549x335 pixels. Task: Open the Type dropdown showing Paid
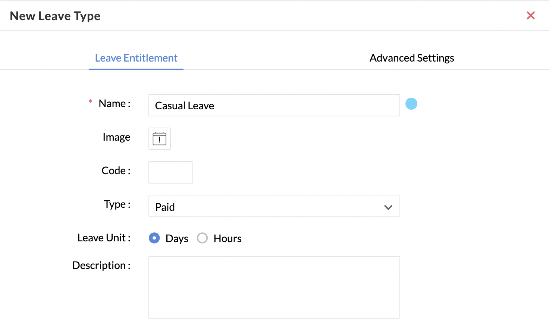[x=269, y=206]
